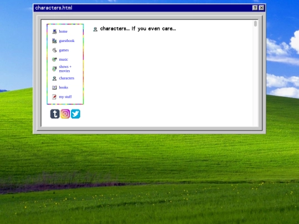Image resolution: width=299 pixels, height=224 pixels.
Task: Click the CD icon beside music
Action: coord(54,59)
